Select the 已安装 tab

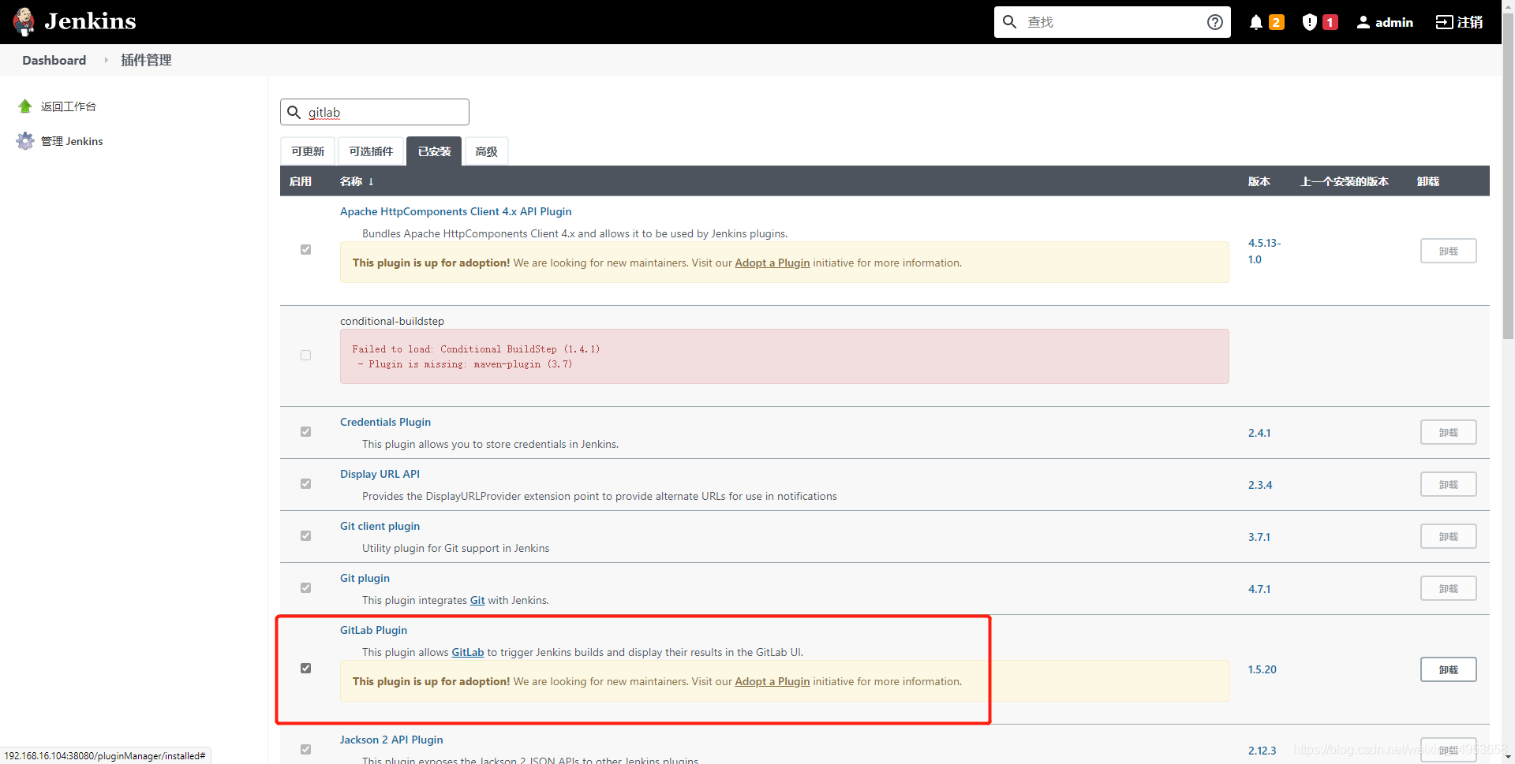click(x=434, y=151)
